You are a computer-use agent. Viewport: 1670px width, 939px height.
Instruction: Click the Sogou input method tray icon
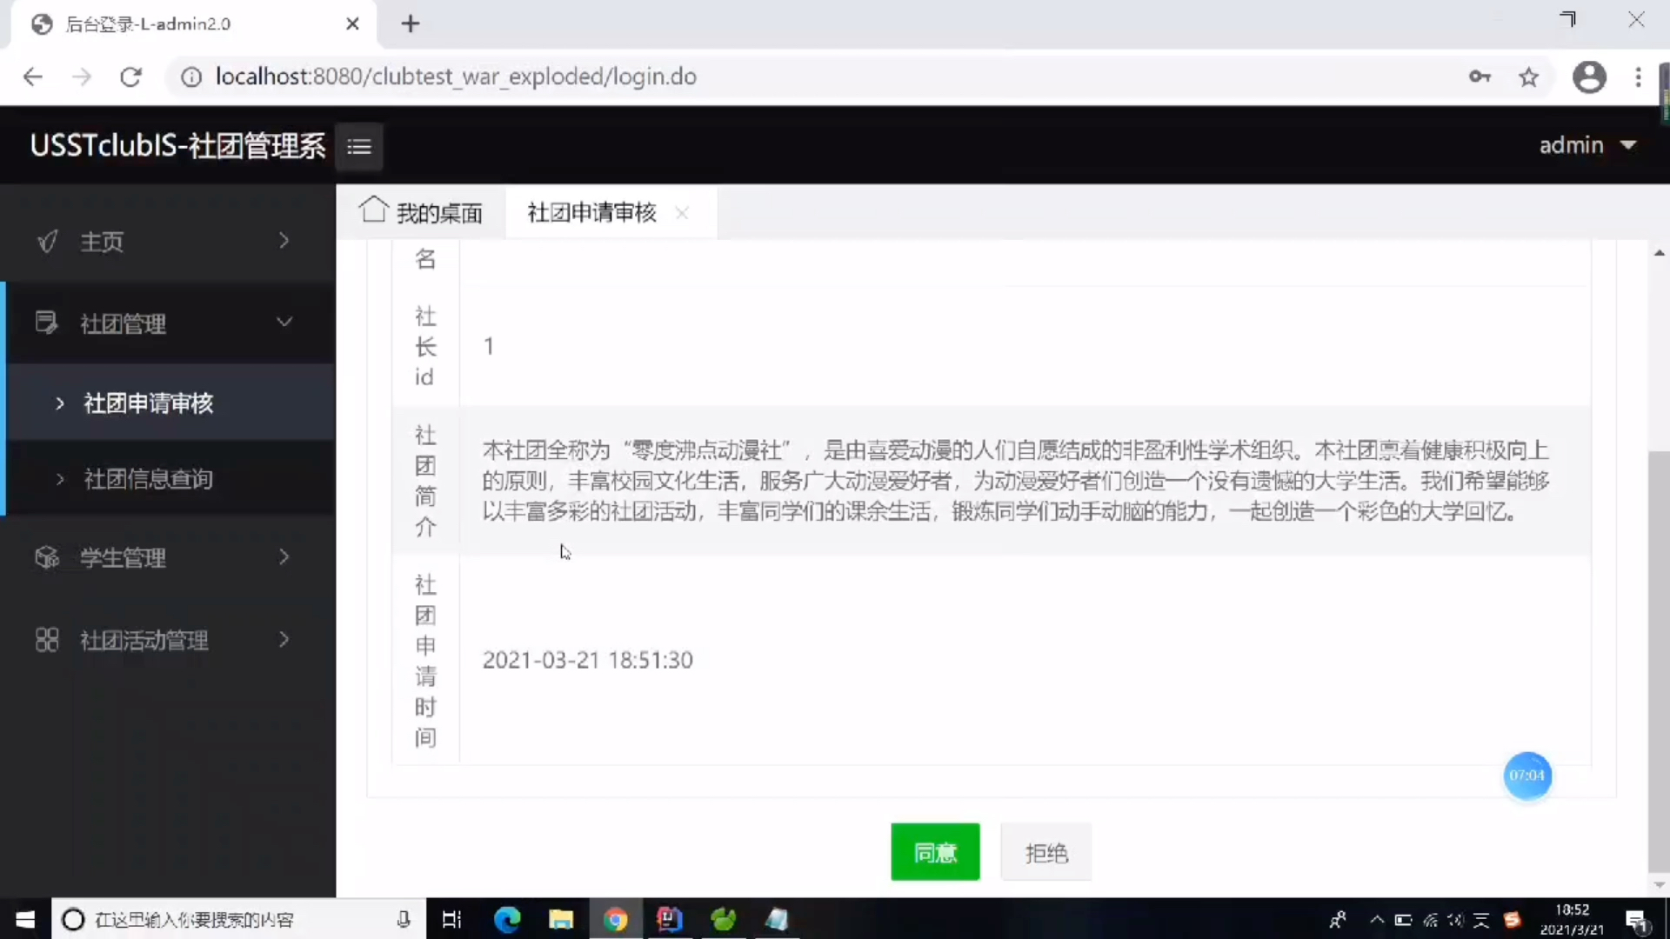pyautogui.click(x=1513, y=919)
